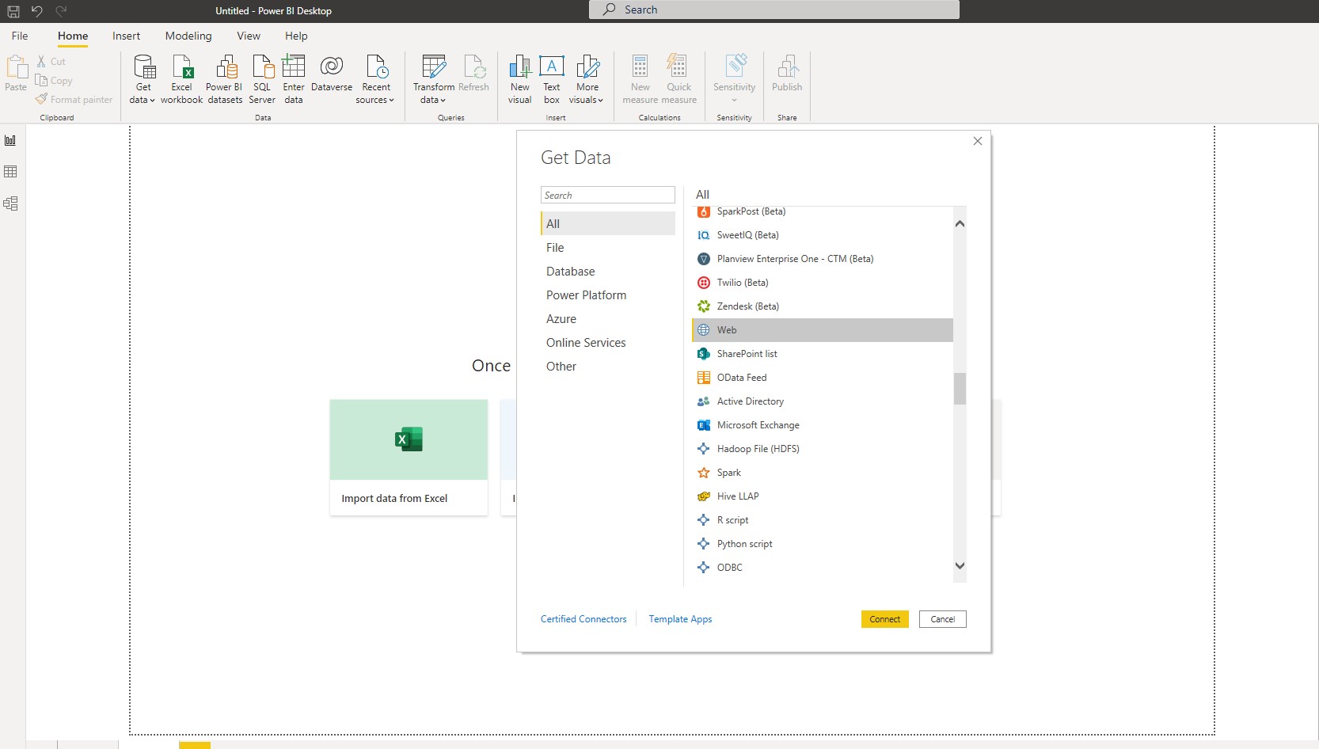
Task: Select the Web connector
Action: click(x=823, y=330)
